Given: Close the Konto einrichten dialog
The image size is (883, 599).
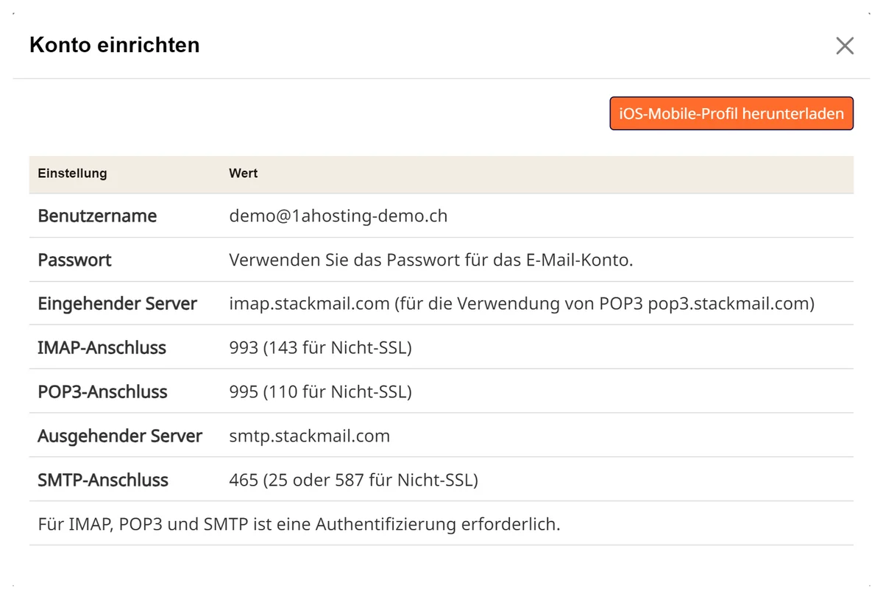Looking at the screenshot, I should [845, 46].
